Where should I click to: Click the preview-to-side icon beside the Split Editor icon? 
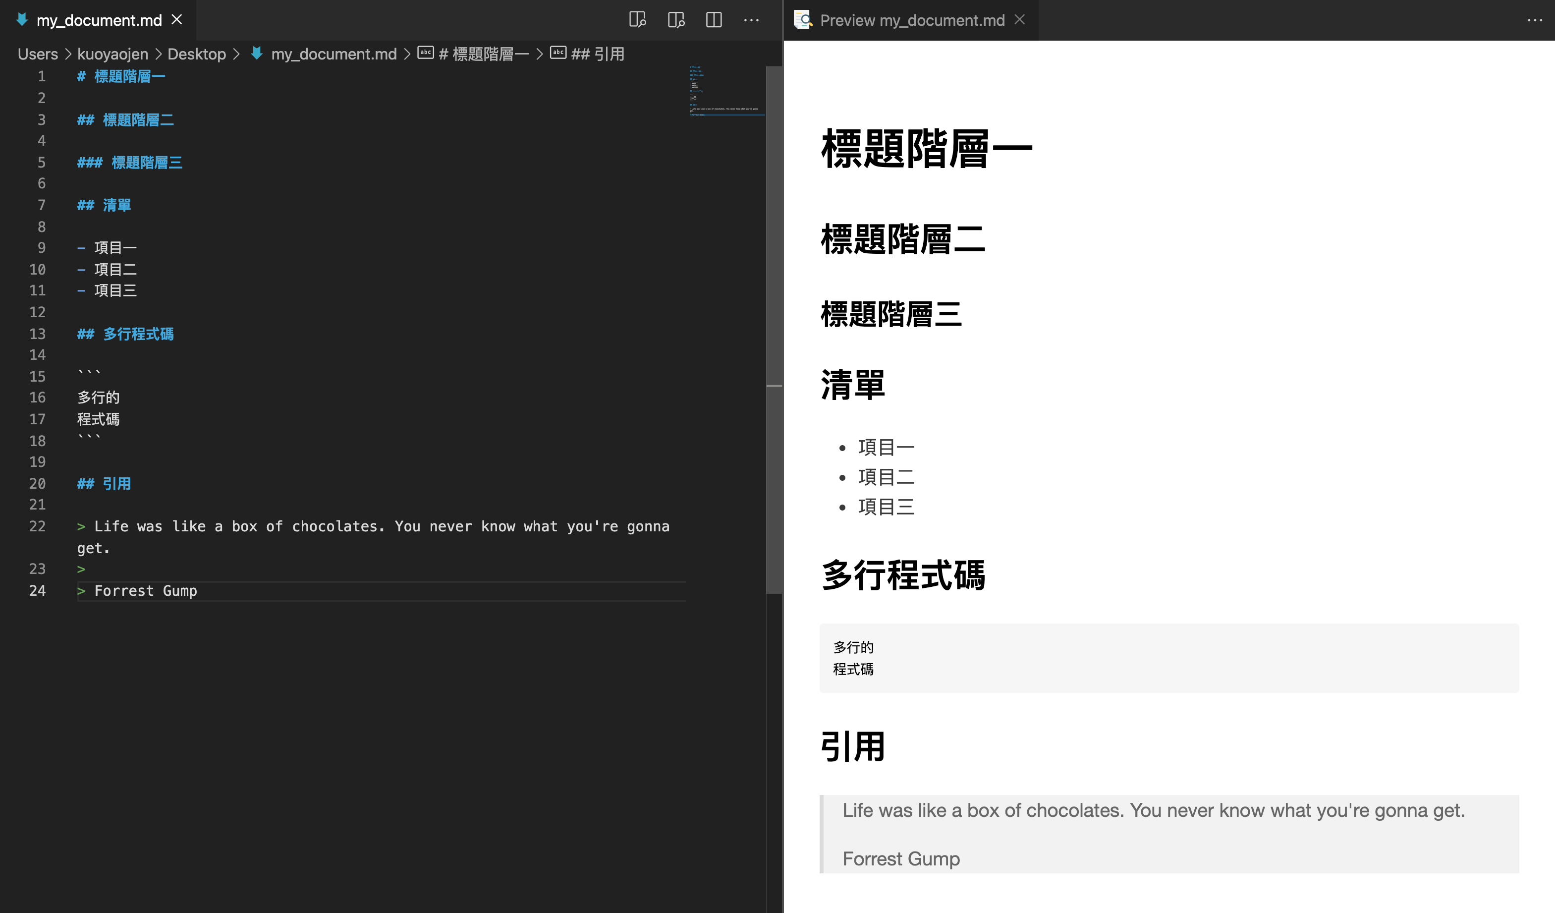click(676, 20)
